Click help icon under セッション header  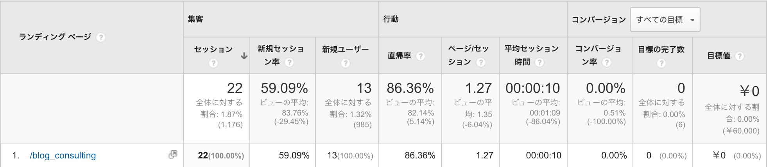click(213, 63)
